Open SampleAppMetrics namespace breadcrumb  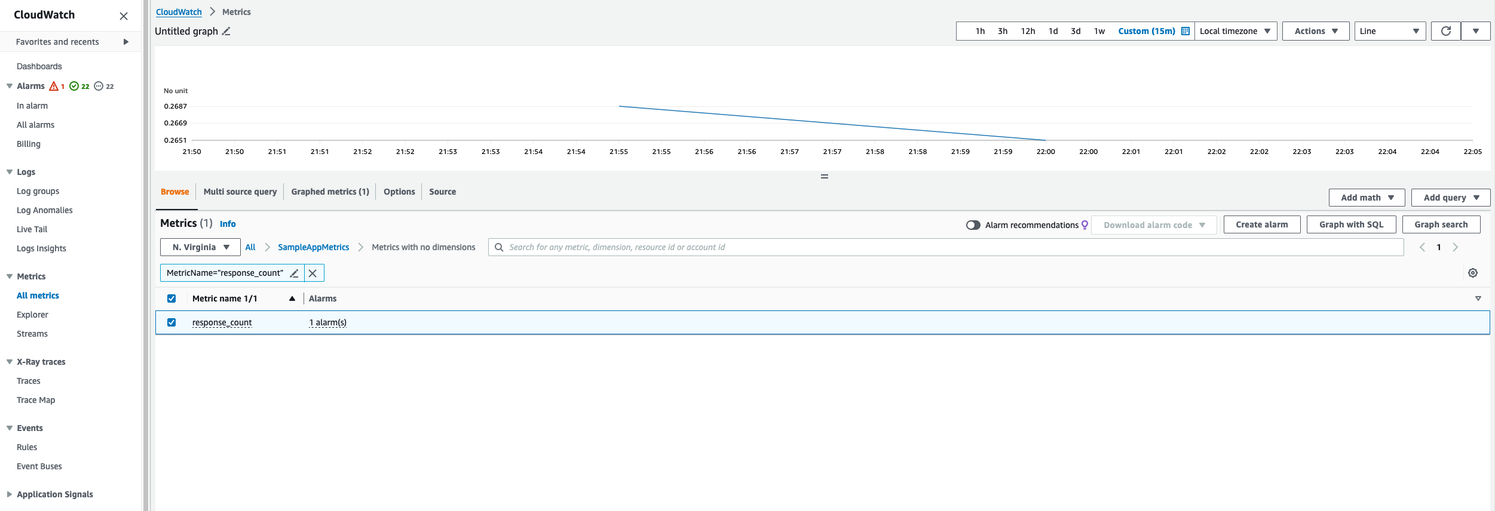(x=314, y=247)
